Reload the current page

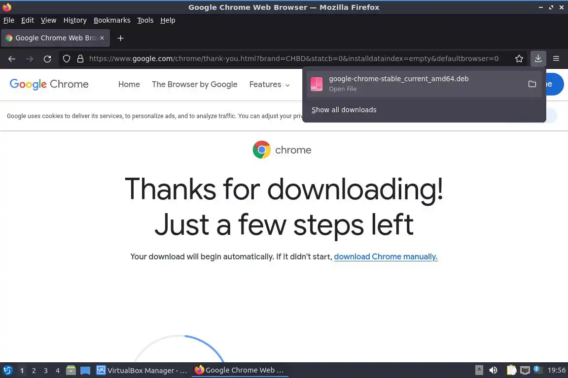(x=47, y=59)
